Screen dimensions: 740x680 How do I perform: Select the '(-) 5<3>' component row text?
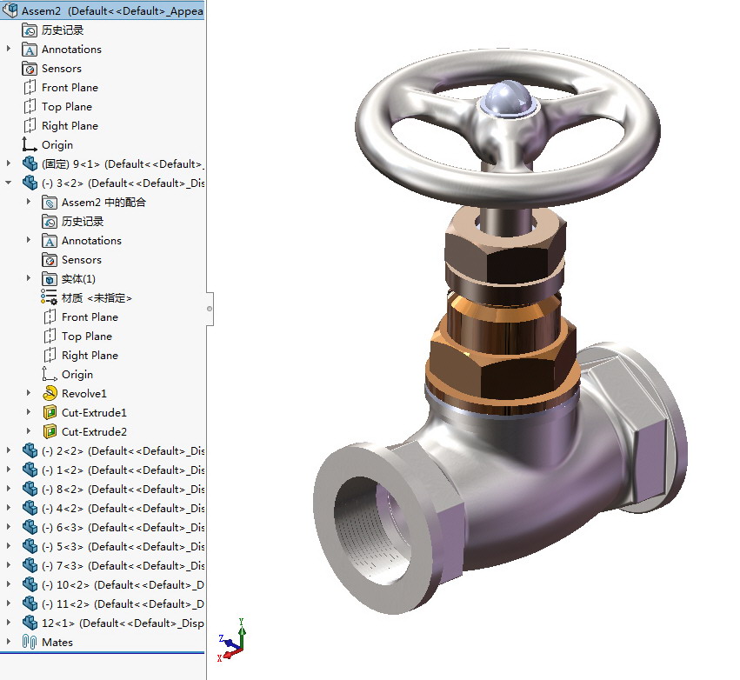123,546
